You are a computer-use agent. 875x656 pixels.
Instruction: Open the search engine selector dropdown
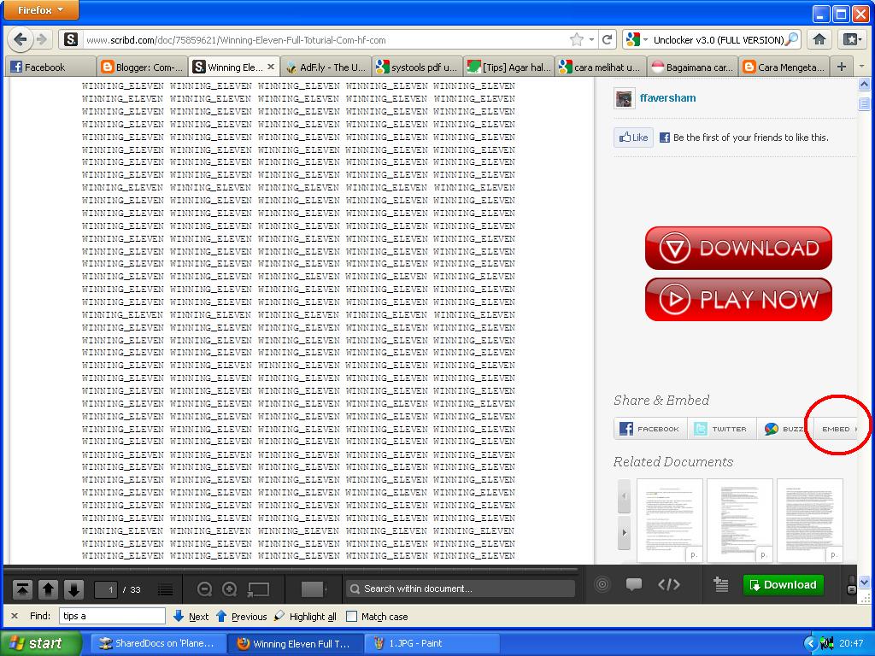[637, 39]
